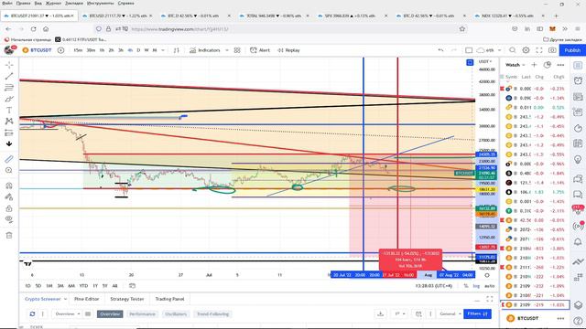Open the watchlist three-dots menu

pyautogui.click(x=560, y=65)
